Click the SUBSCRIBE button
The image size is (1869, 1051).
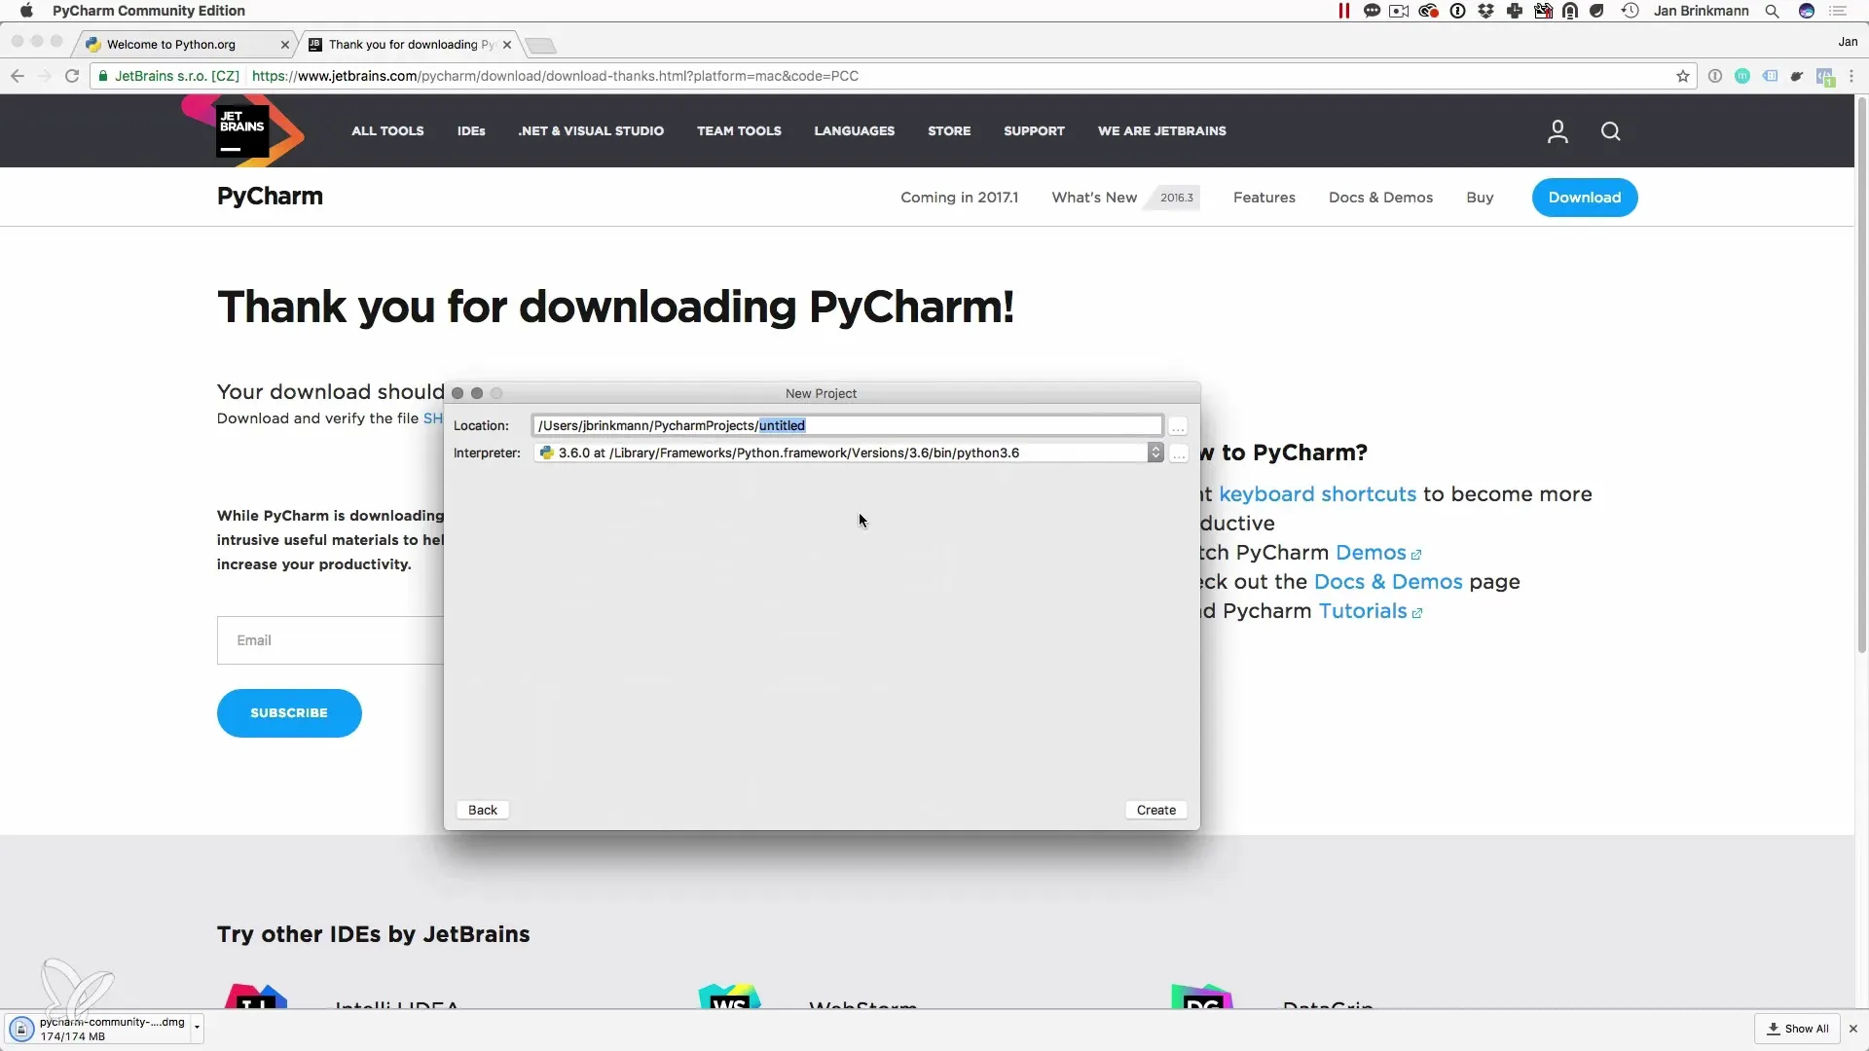click(289, 713)
